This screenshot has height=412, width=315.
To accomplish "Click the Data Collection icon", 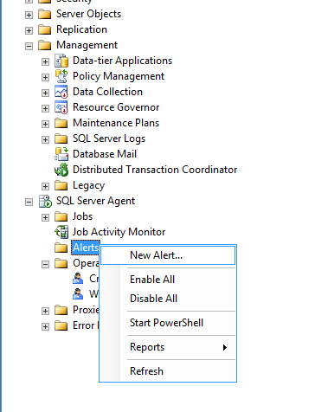I will [61, 92].
